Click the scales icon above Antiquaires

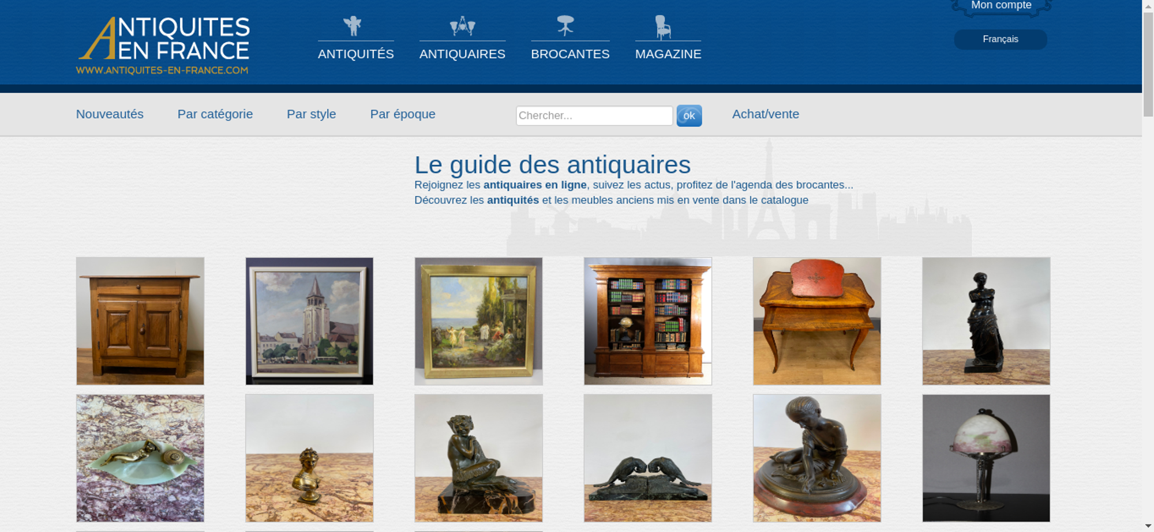click(x=462, y=26)
